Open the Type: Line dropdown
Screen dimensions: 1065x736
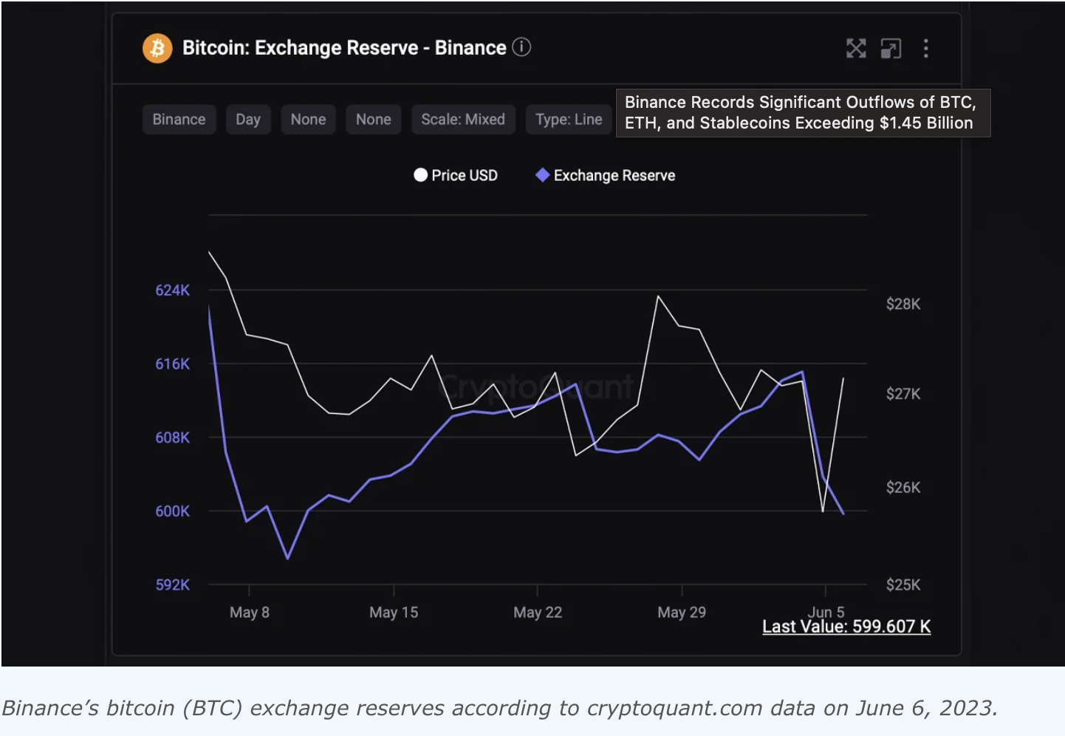pyautogui.click(x=569, y=119)
